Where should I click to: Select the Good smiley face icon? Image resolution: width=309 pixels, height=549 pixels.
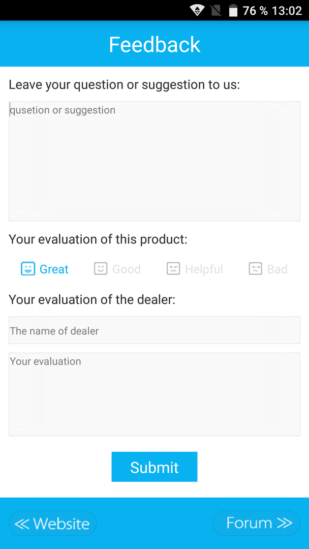[x=101, y=269]
